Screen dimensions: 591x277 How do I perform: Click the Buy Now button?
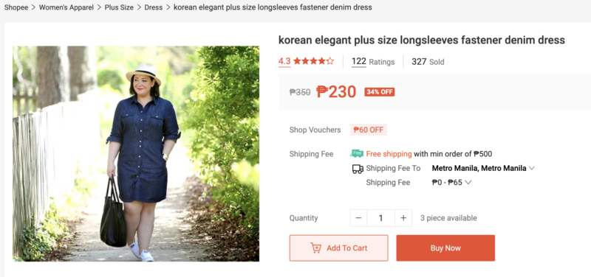(445, 248)
